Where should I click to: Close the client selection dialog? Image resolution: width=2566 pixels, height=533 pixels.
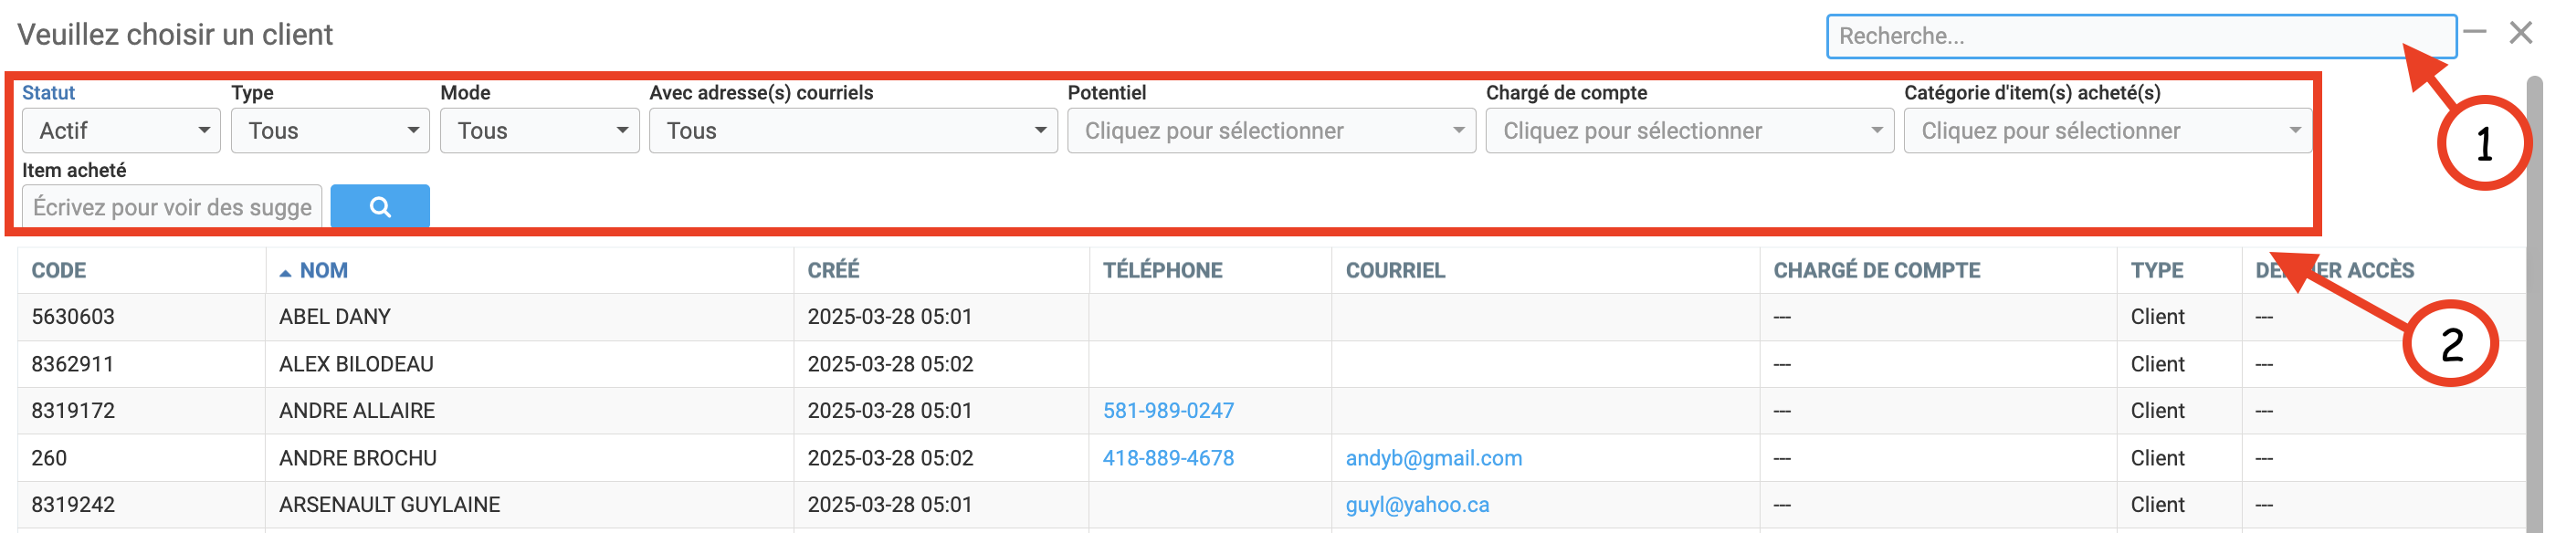click(x=2520, y=33)
